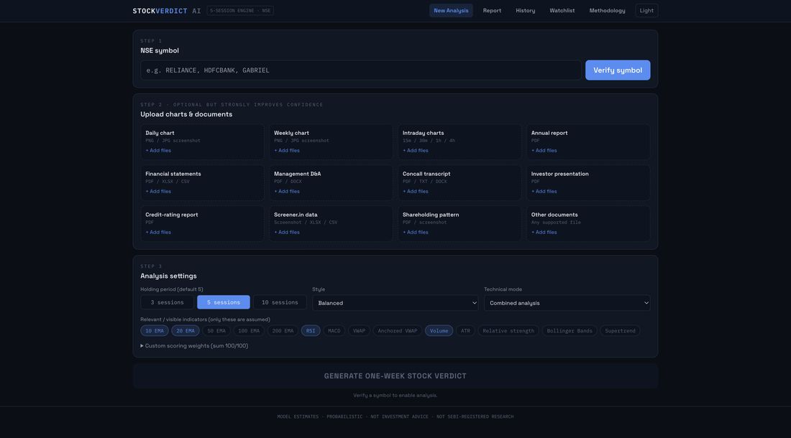Open the History tab
The image size is (791, 438).
pyautogui.click(x=525, y=11)
